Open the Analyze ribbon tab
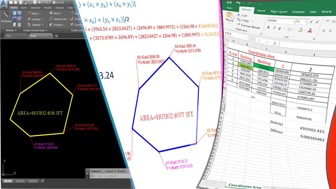This screenshot has height=189, width=336. 60,8
